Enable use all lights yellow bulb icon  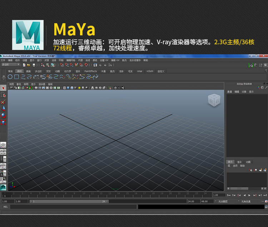tap(79, 88)
